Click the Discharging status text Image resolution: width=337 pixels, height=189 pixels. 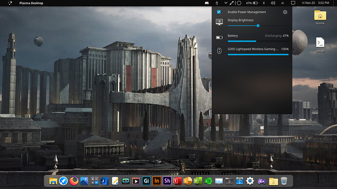click(x=273, y=36)
